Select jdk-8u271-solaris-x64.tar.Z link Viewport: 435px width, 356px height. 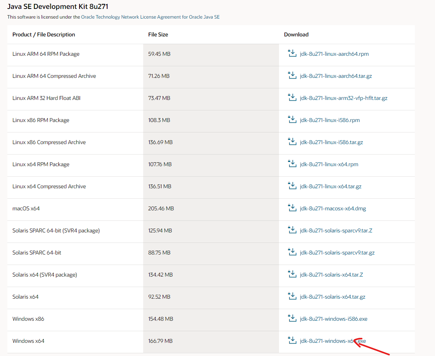[331, 275]
